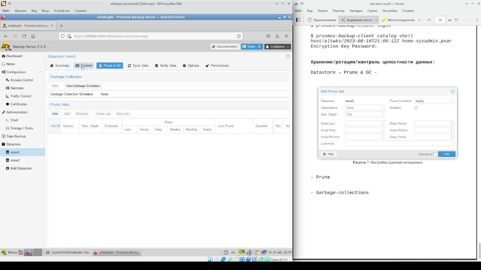This screenshot has height=270, width=481.
Task: Open datastore help question-mark icon
Action: (x=288, y=56)
